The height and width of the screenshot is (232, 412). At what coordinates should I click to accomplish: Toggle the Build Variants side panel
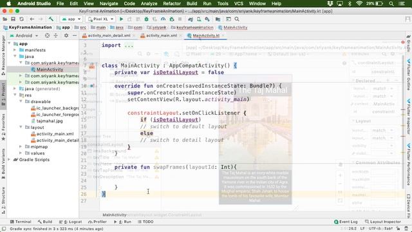(3, 163)
